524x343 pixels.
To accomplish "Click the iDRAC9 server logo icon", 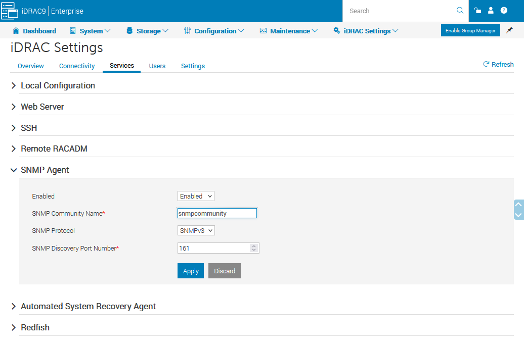I will [10, 11].
